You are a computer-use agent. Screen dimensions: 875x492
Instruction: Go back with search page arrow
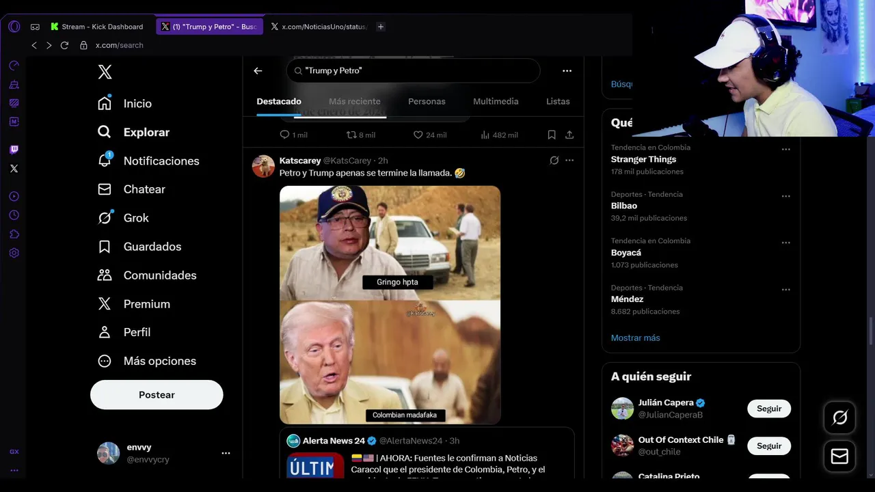point(258,70)
